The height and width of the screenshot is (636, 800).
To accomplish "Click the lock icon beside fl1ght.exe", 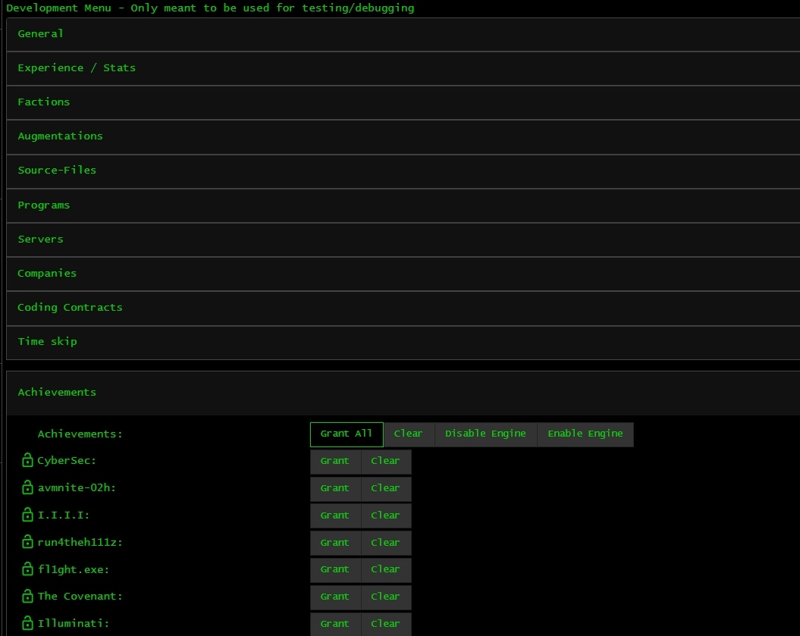I will point(27,569).
